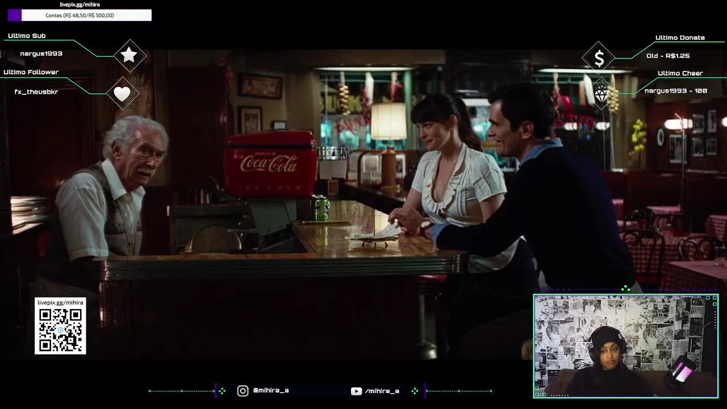727x409 pixels.
Task: Click donation text 'Old - R$1.25'
Action: coord(668,56)
